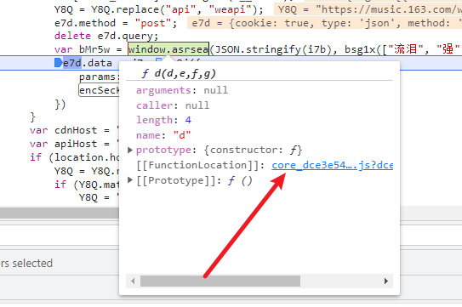This screenshot has height=307, width=462.
Task: Click the highlighted window.asrsea token
Action: point(168,49)
